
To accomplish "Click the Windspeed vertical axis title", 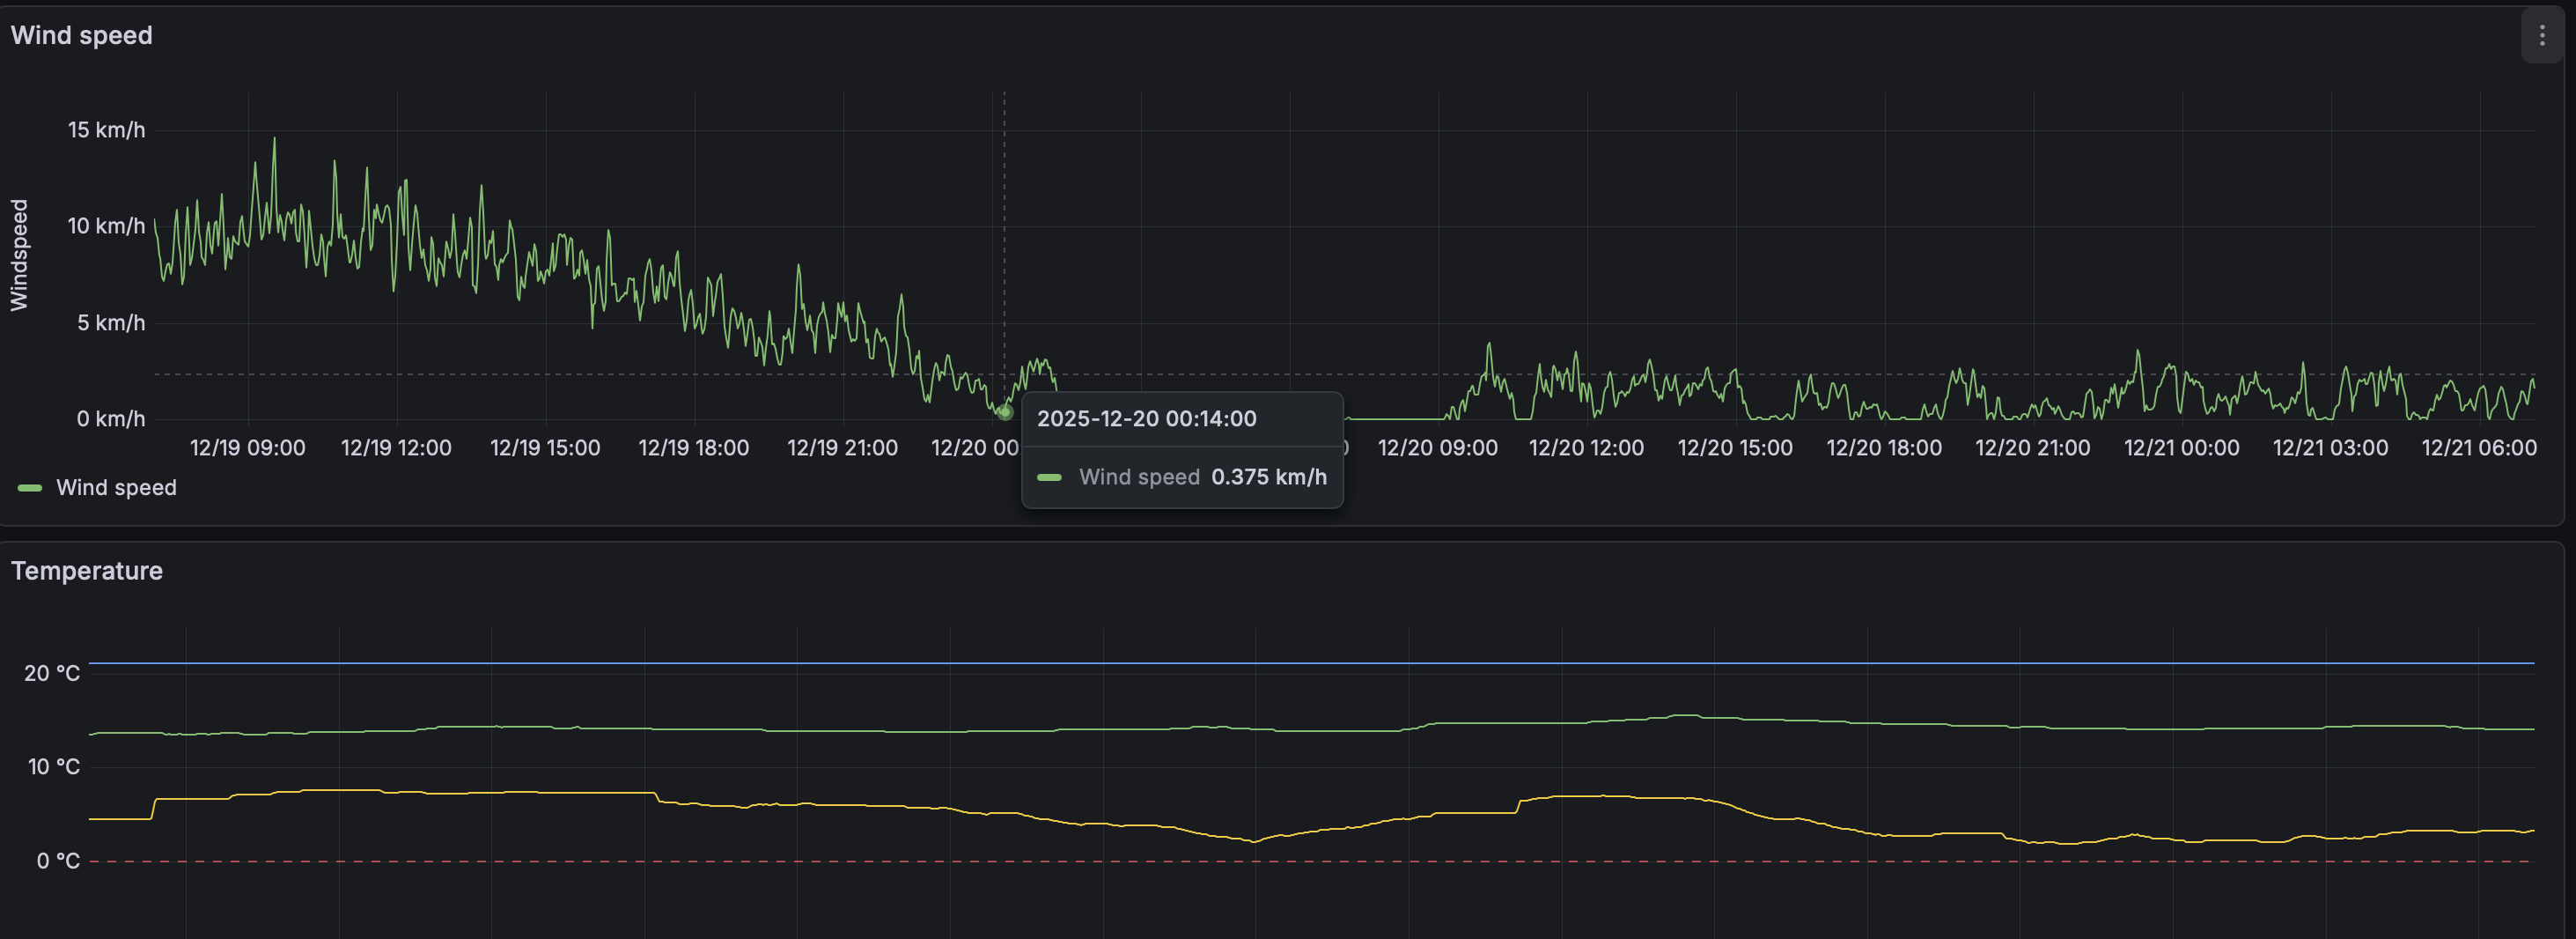I will pos(19,255).
